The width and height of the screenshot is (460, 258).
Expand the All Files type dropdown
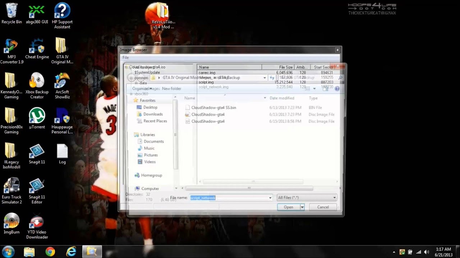tap(307, 197)
